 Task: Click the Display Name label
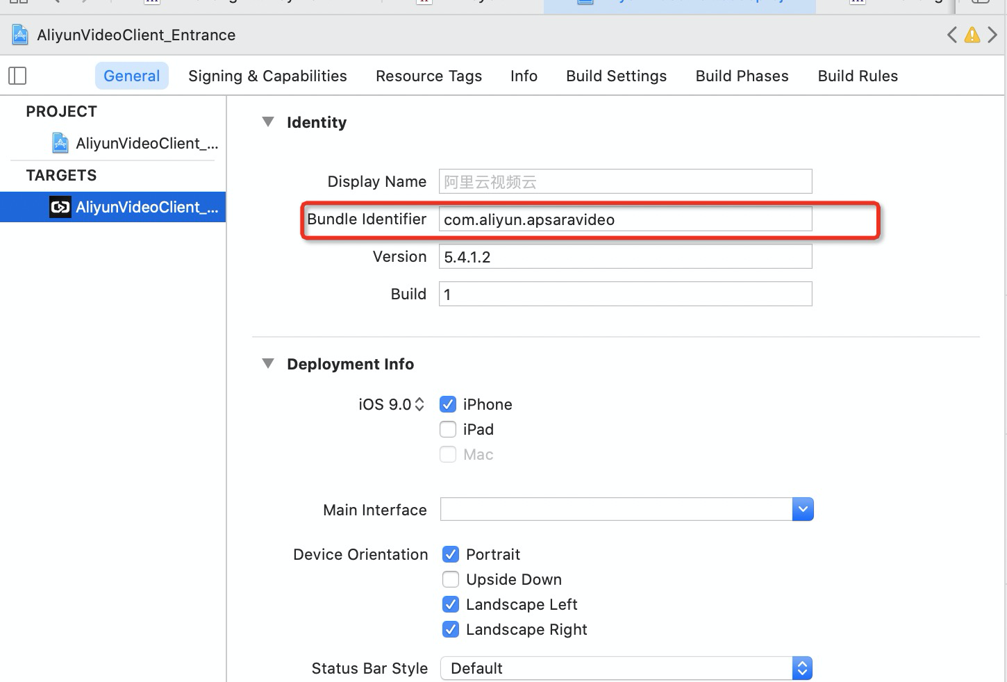tap(377, 181)
